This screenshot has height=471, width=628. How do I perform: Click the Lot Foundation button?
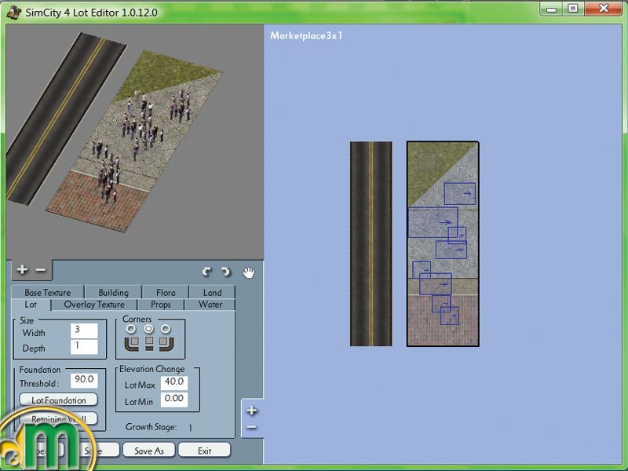pos(58,400)
